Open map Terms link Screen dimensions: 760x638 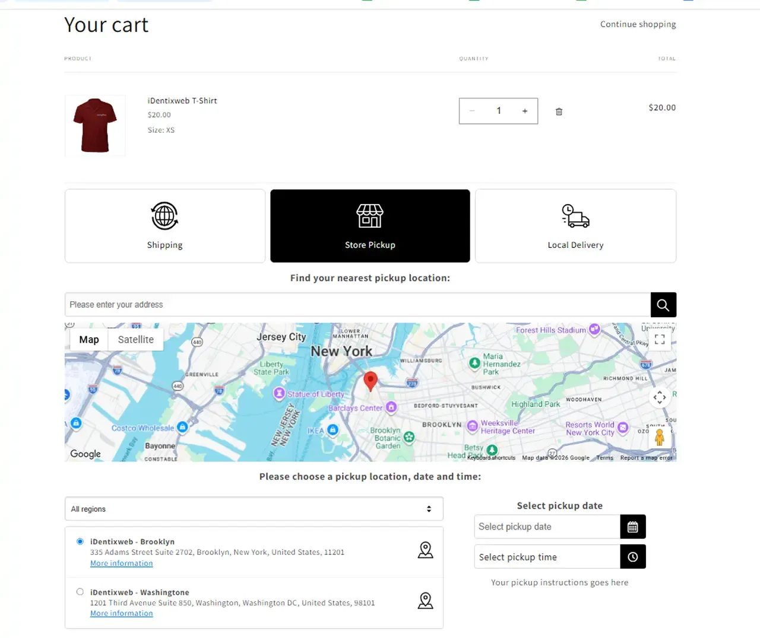pos(605,458)
